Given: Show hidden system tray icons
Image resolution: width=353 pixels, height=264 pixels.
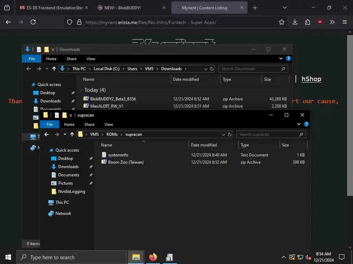Looking at the screenshot, I should point(284,257).
